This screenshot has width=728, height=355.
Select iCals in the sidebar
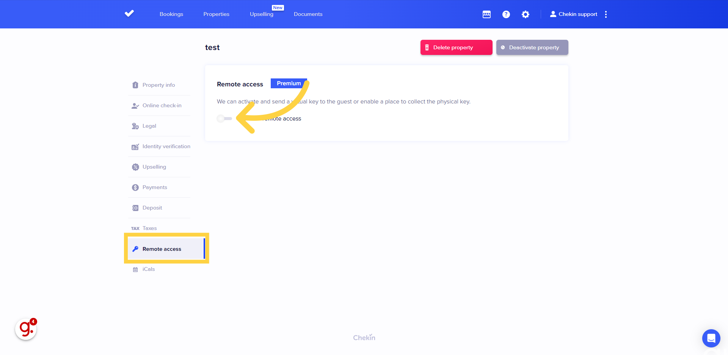[148, 269]
